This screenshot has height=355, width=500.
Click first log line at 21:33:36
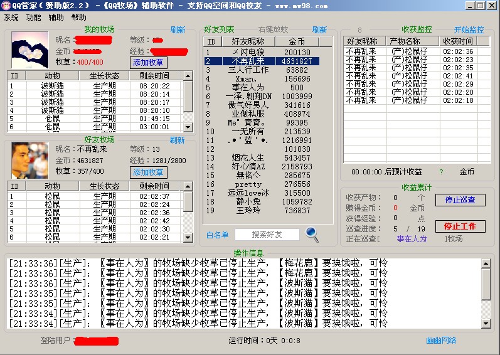(199, 263)
